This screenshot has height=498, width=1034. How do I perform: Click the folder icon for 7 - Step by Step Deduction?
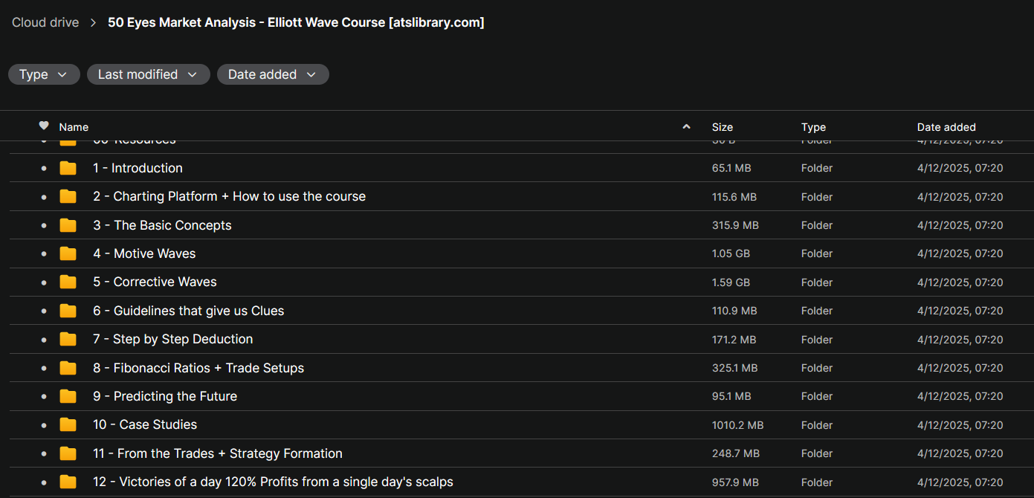pos(68,339)
